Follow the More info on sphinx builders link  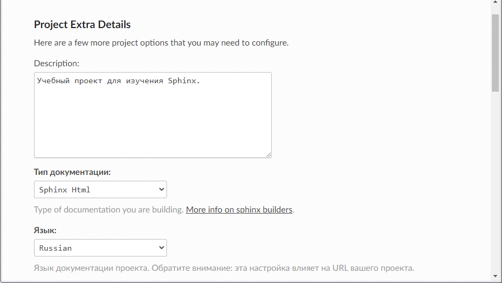point(239,210)
